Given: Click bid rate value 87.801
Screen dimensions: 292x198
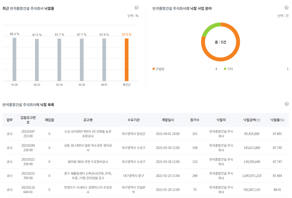Looking at the screenshot, I should pos(277,134).
